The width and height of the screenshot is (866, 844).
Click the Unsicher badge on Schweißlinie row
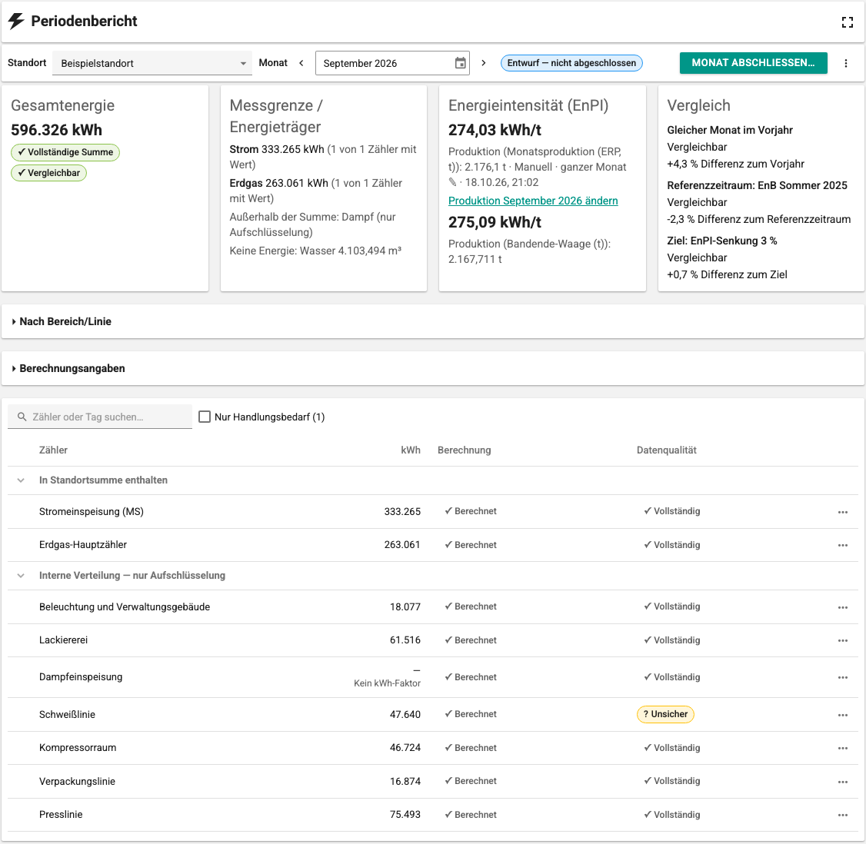665,714
